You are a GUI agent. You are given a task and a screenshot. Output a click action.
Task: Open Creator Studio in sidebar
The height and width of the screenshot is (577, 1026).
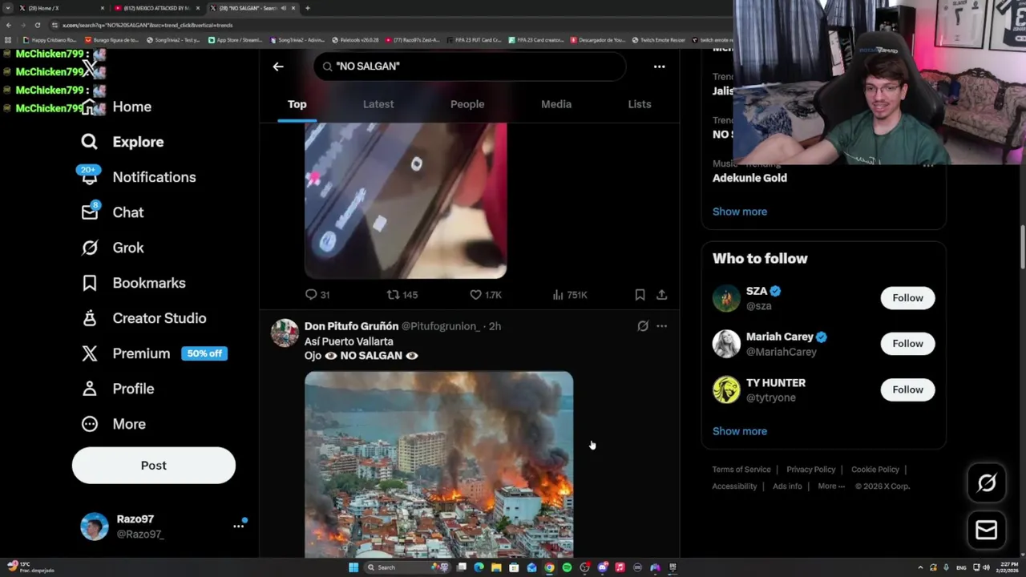pos(143,318)
